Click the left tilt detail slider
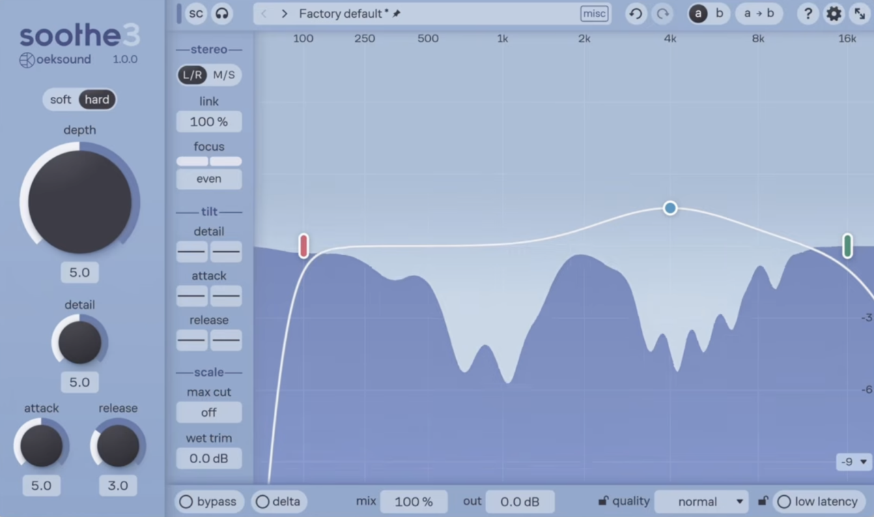This screenshot has height=517, width=874. click(192, 252)
